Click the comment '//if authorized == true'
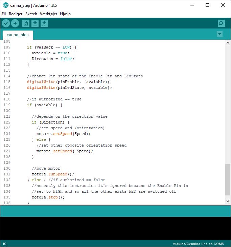The image size is (231, 247). tap(54, 99)
